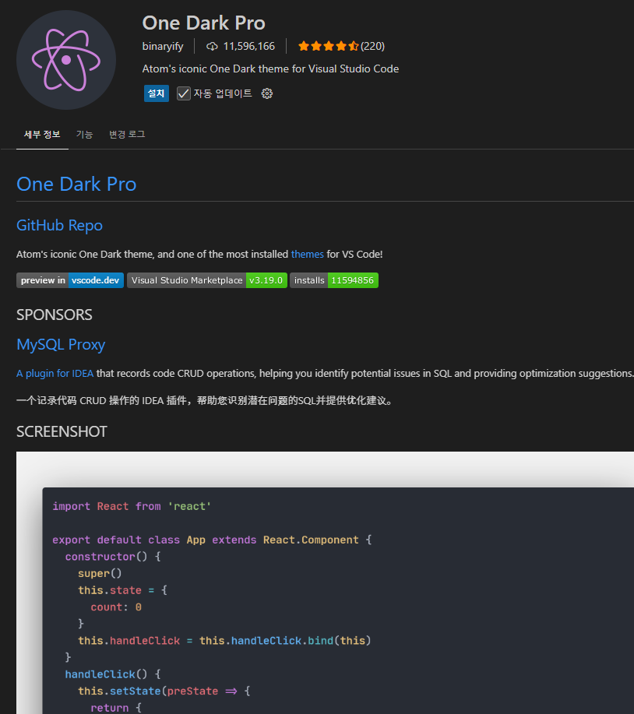634x714 pixels.
Task: Click the React code screenshot image
Action: [x=326, y=583]
